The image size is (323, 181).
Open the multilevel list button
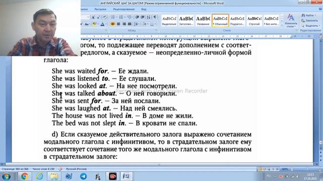(x=129, y=17)
